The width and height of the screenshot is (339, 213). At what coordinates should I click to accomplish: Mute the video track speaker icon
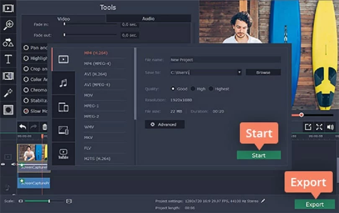click(x=13, y=164)
